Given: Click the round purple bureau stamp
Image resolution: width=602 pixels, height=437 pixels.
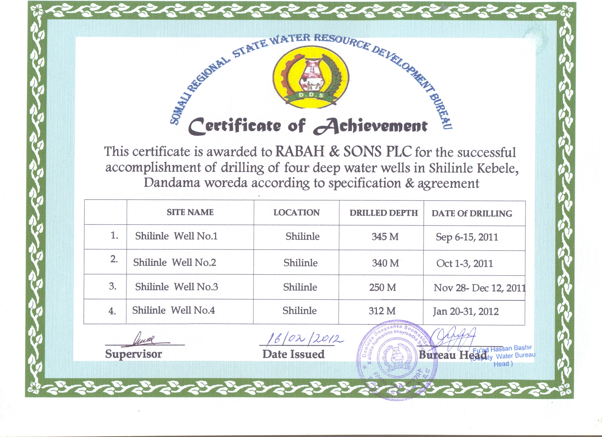Looking at the screenshot, I should pyautogui.click(x=397, y=360).
